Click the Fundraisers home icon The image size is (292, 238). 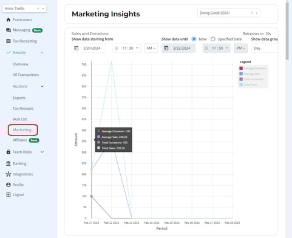8,19
